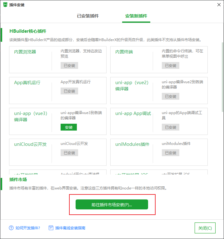Switch to the 已安装插件 tab
This screenshot has width=224, height=239.
pyautogui.click(x=88, y=16)
